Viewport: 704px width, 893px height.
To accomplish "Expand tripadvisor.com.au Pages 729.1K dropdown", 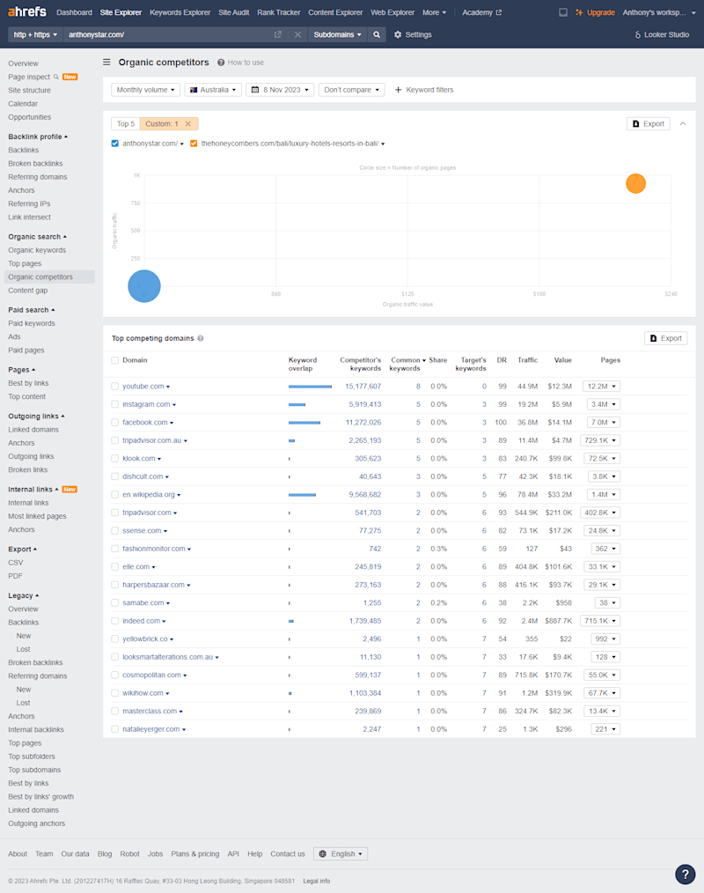I will coord(600,440).
